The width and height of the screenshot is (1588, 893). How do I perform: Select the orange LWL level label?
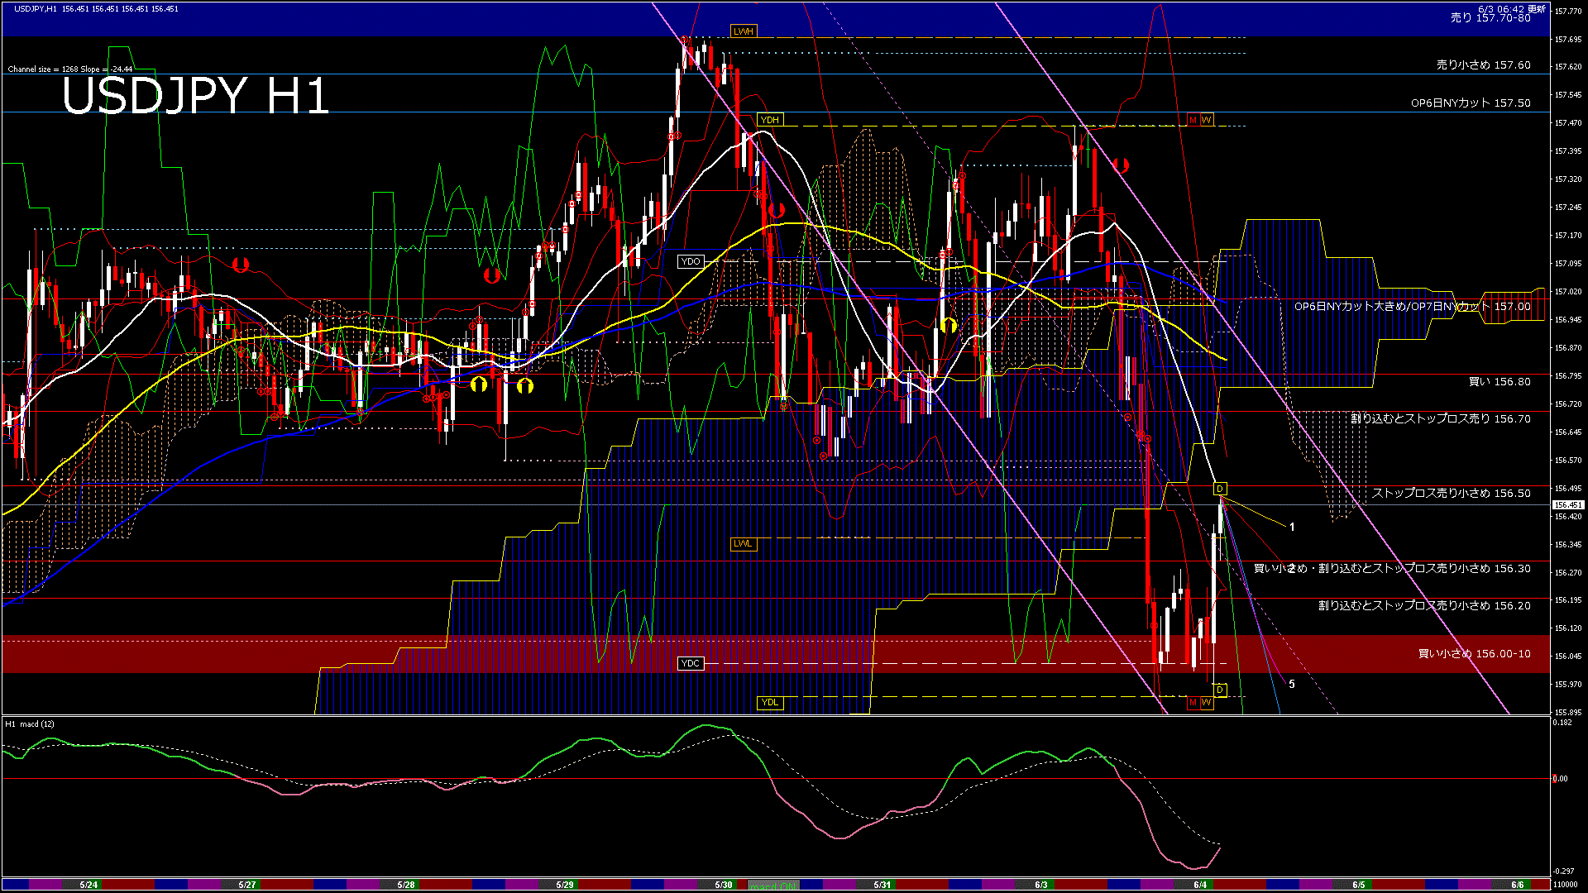[743, 543]
